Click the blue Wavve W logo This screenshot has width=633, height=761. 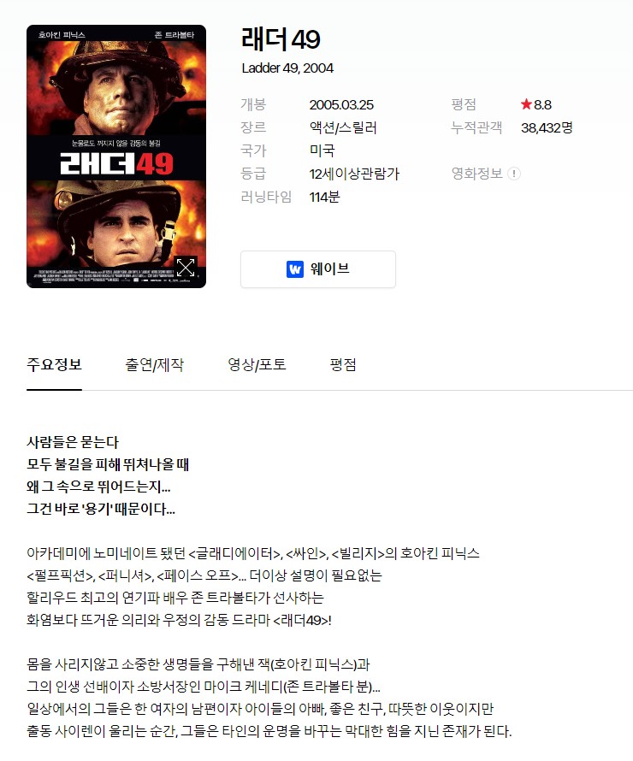(295, 268)
